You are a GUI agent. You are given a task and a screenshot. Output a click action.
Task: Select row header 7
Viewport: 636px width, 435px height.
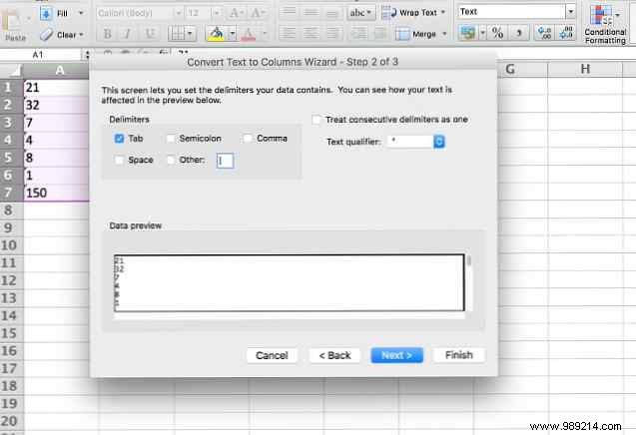[12, 193]
